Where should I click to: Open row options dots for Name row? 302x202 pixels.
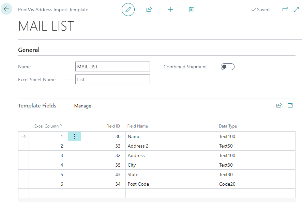75,136
